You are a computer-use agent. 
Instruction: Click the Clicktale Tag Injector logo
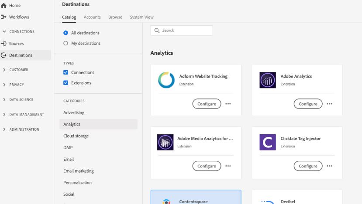pyautogui.click(x=268, y=142)
